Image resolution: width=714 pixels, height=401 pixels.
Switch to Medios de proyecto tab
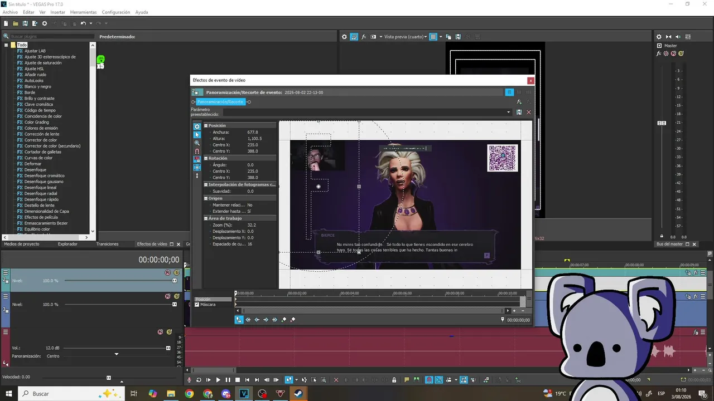click(22, 244)
